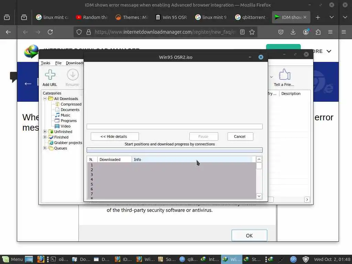The height and width of the screenshot is (264, 352).
Task: Open the IDM Tasks menu
Action: tap(45, 63)
